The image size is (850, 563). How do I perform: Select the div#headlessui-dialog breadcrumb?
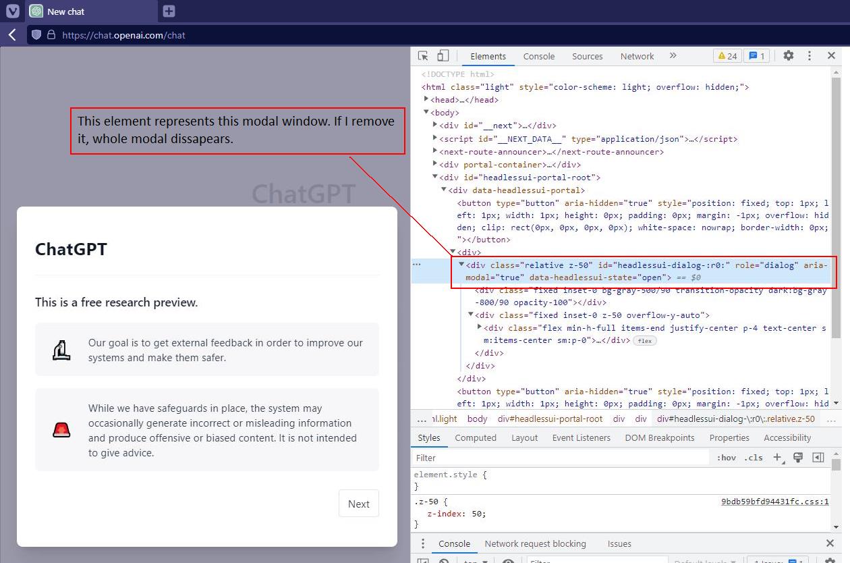[x=736, y=419]
